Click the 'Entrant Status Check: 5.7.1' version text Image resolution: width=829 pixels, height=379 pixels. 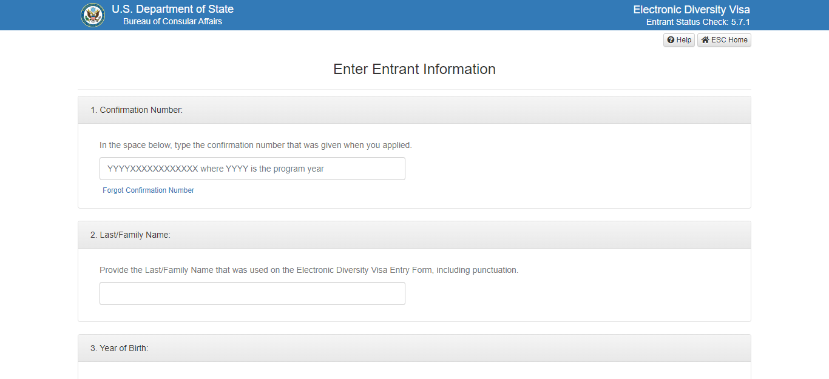[x=698, y=22]
